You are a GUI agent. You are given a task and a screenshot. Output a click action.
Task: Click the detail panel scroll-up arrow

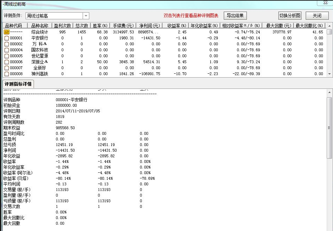tap(329, 92)
